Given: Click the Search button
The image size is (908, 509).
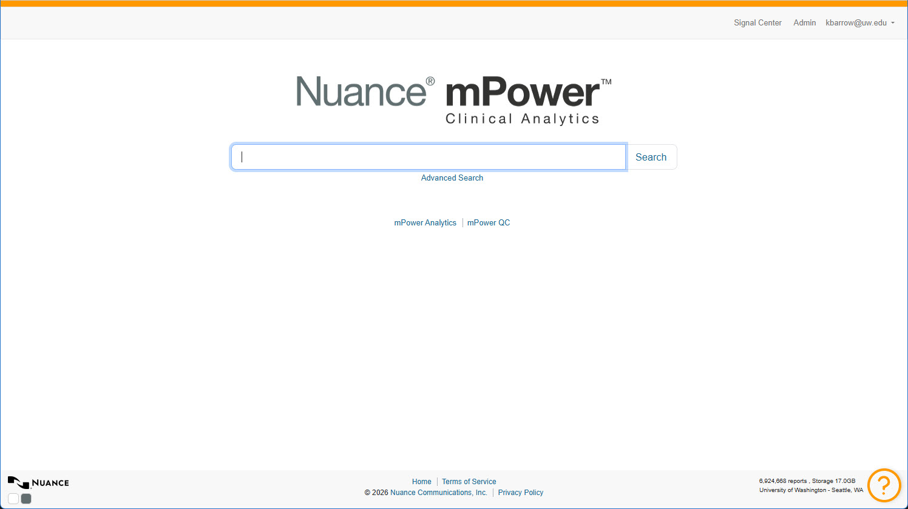Looking at the screenshot, I should [x=651, y=157].
